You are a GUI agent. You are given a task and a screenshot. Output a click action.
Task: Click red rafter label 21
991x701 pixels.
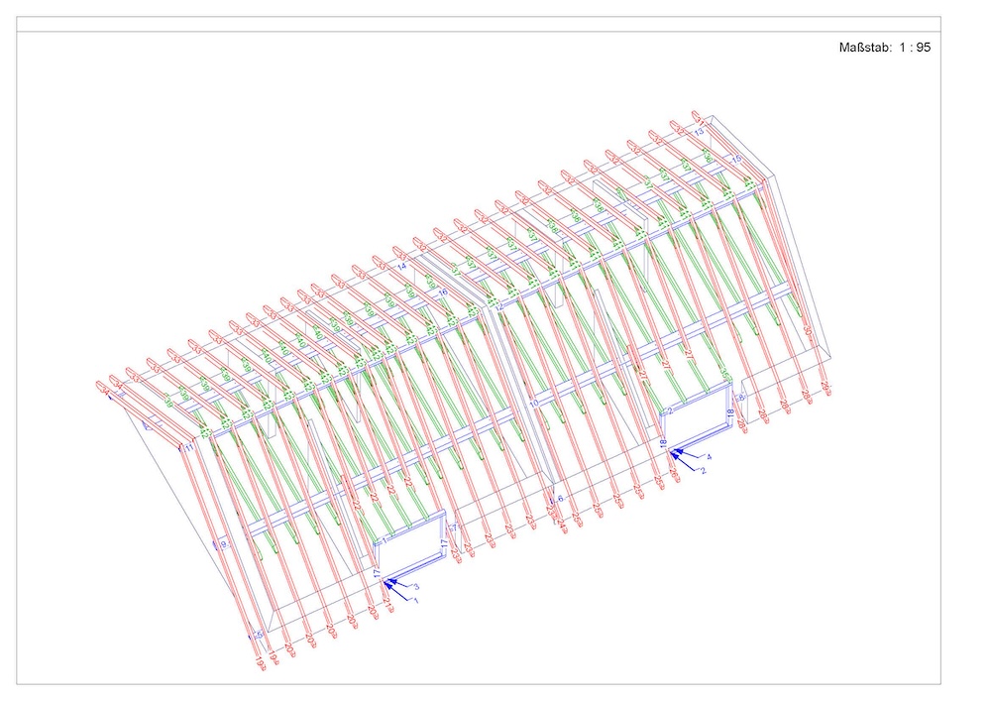click(x=388, y=602)
